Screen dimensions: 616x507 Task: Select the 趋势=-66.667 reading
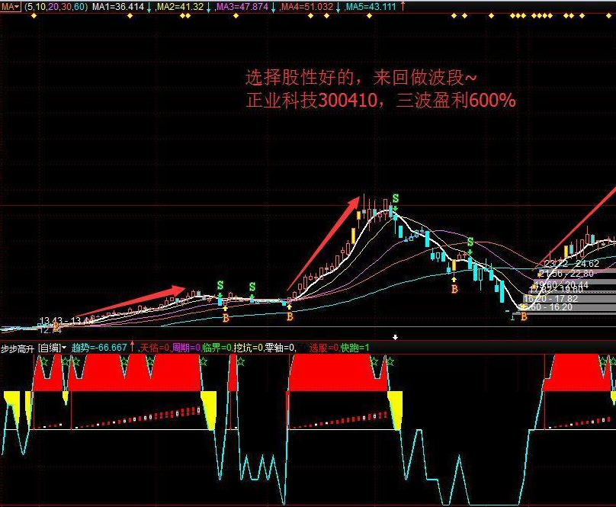point(99,348)
